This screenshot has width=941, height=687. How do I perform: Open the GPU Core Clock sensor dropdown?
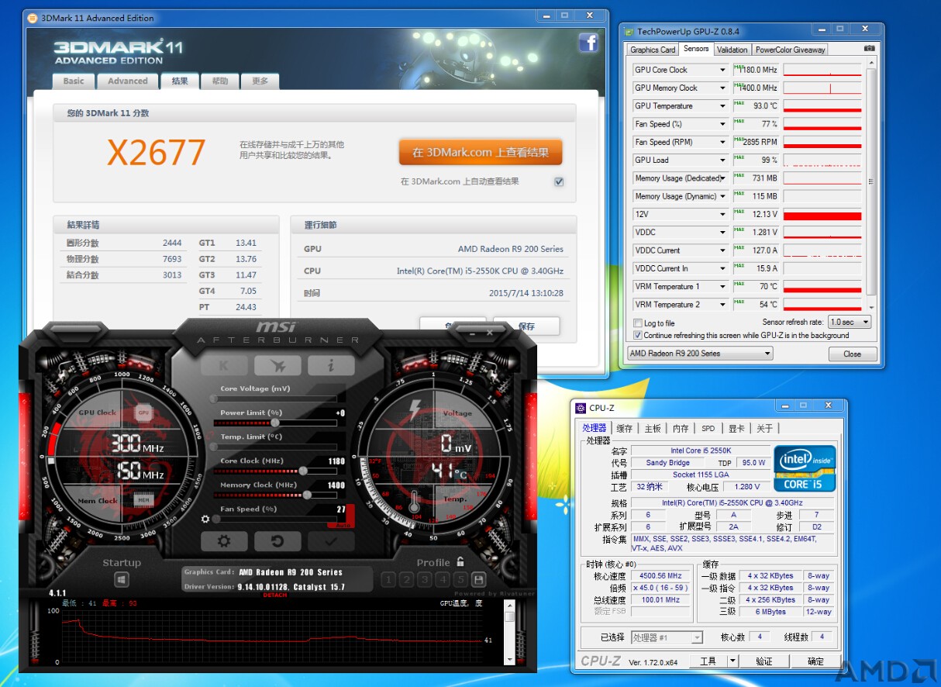pyautogui.click(x=722, y=70)
